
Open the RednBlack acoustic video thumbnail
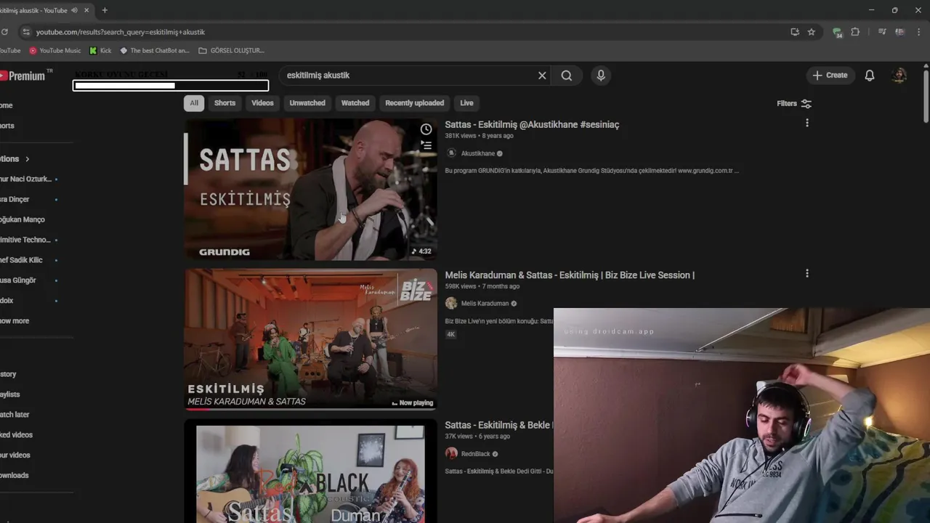[x=310, y=471]
